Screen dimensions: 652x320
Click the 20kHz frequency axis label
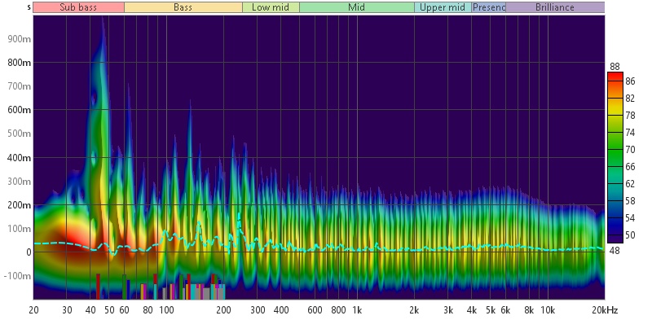click(x=605, y=310)
